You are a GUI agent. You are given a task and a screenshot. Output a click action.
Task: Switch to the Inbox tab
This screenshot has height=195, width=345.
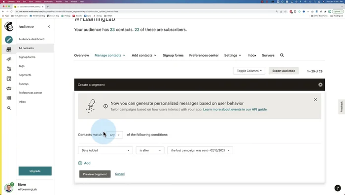[x=252, y=56]
